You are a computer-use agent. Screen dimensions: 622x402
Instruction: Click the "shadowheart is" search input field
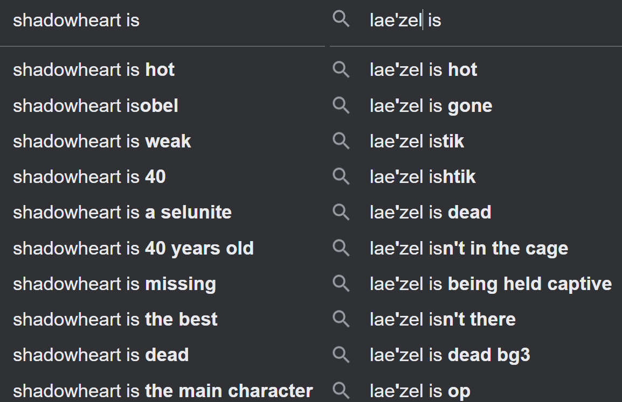162,20
